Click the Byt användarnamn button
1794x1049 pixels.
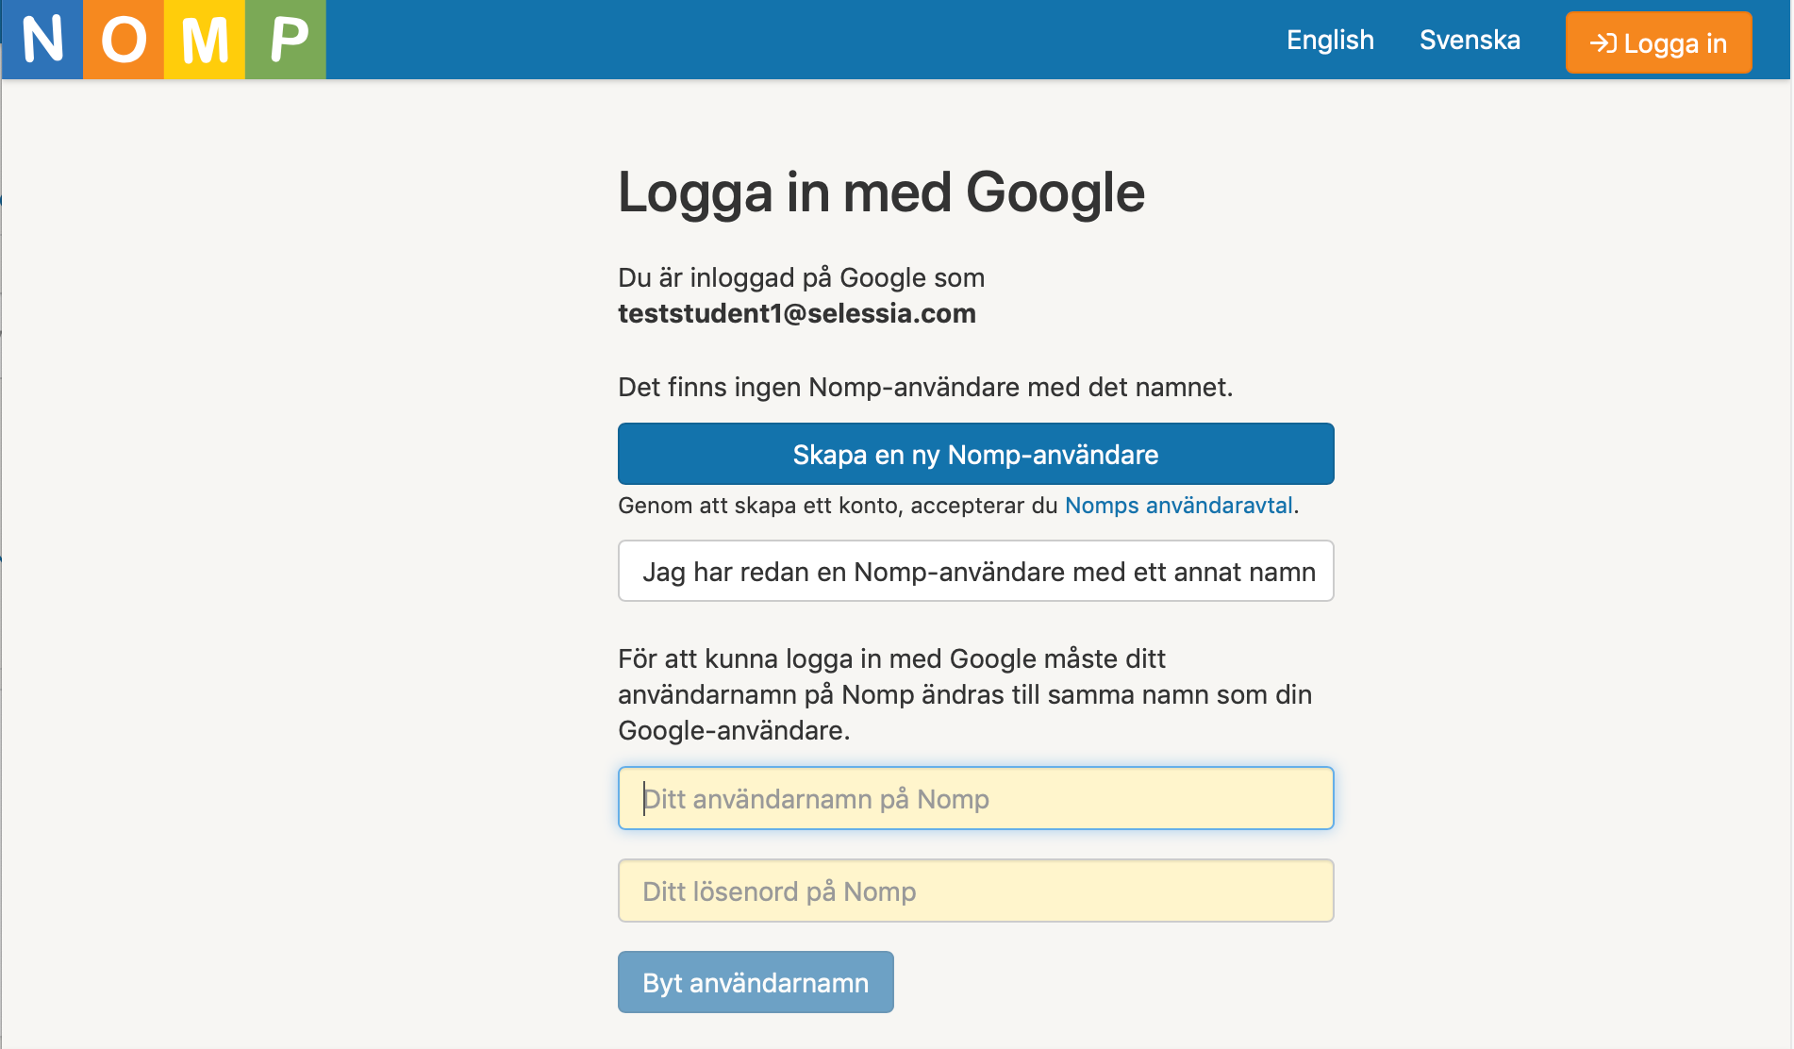pos(756,982)
